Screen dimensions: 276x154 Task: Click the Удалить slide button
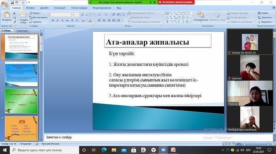[37, 22]
